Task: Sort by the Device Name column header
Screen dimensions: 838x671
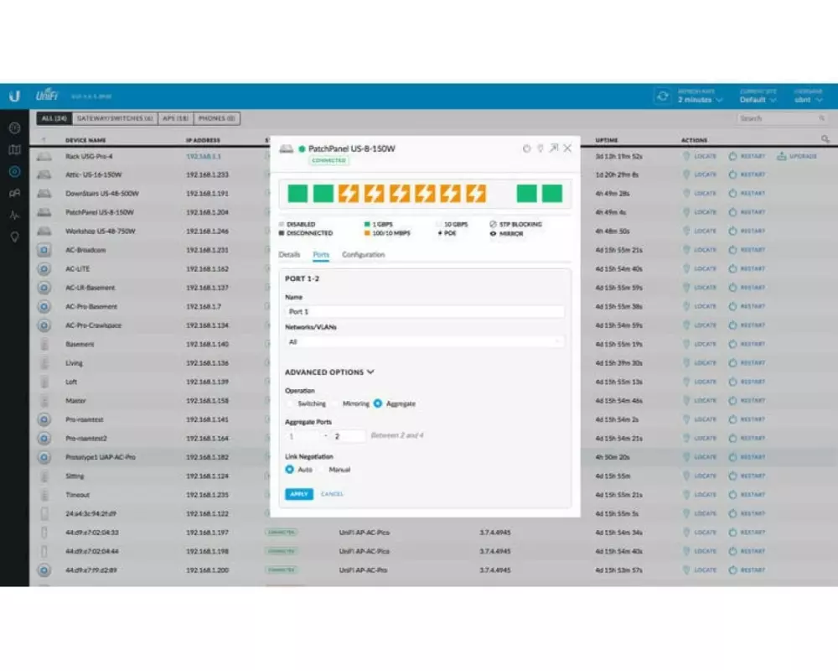Action: click(85, 140)
